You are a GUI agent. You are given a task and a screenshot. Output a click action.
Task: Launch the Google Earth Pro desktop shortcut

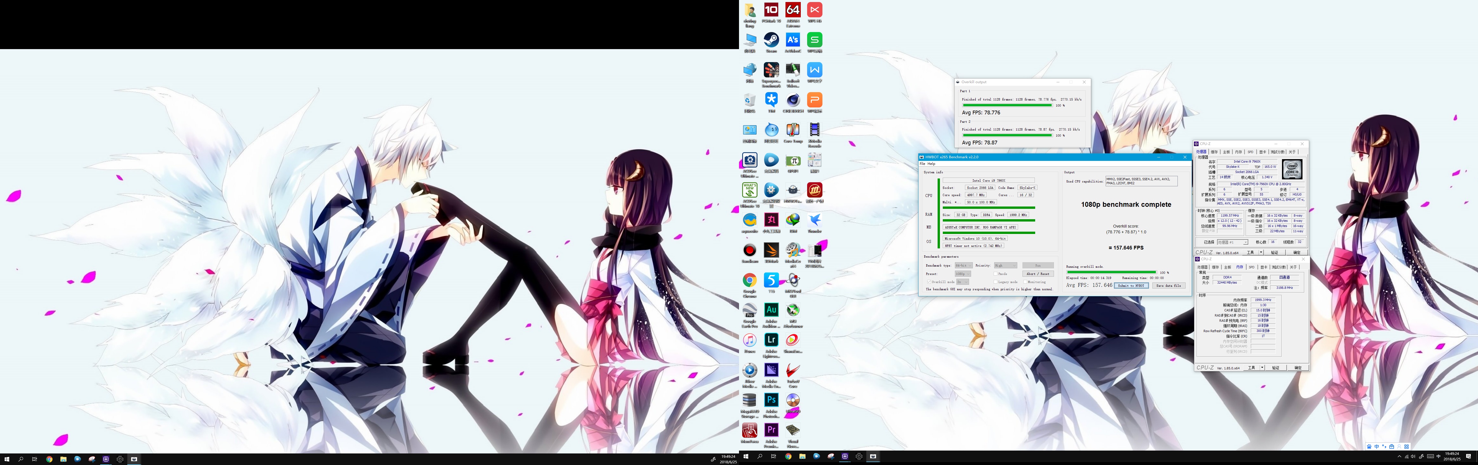tap(749, 315)
